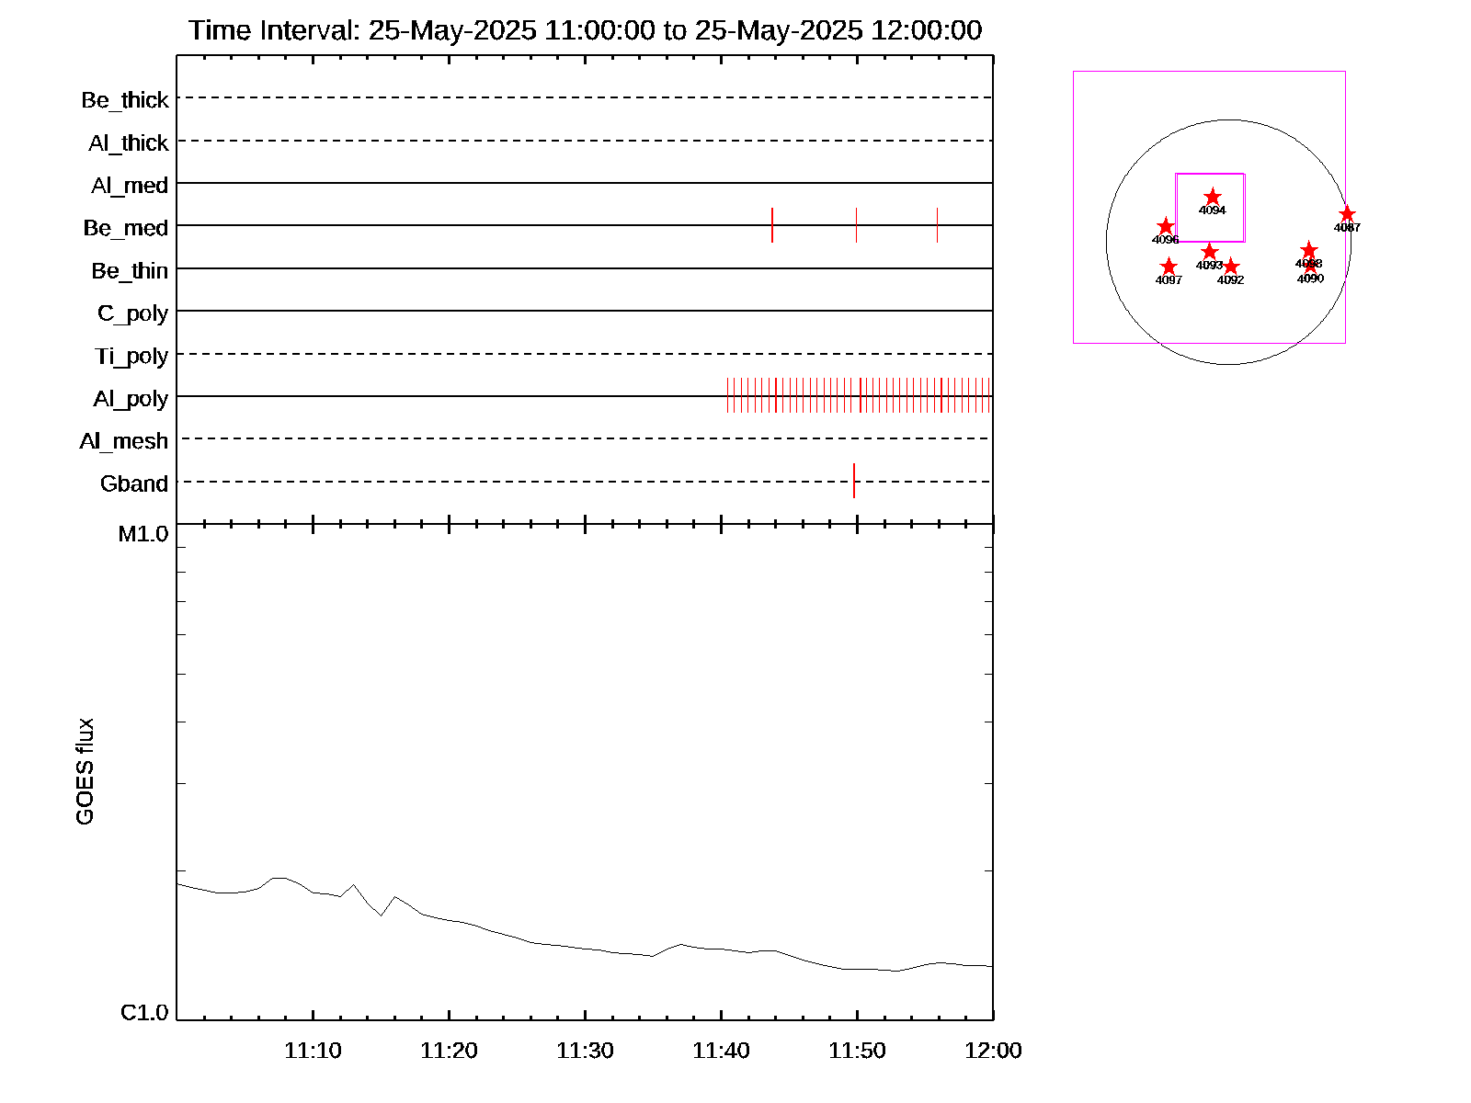Click the red Gband exposure tick mark
The width and height of the screenshot is (1471, 1103).
[x=854, y=481]
